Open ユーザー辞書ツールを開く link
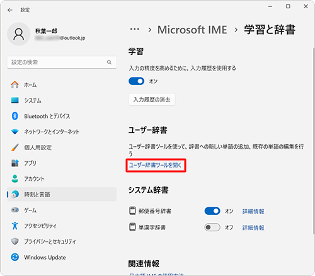Viewport: 315px width, 276px height. tap(156, 165)
